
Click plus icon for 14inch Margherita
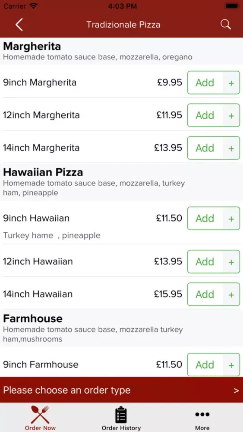pyautogui.click(x=231, y=148)
